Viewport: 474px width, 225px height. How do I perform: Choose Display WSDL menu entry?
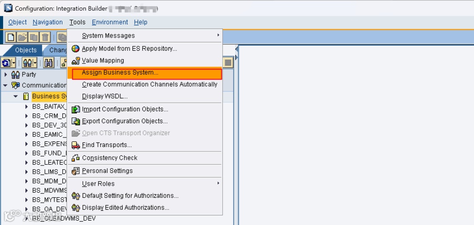click(144, 96)
